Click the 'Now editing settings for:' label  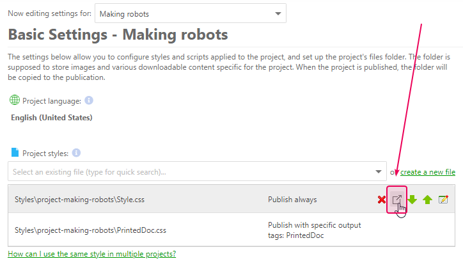coord(50,13)
